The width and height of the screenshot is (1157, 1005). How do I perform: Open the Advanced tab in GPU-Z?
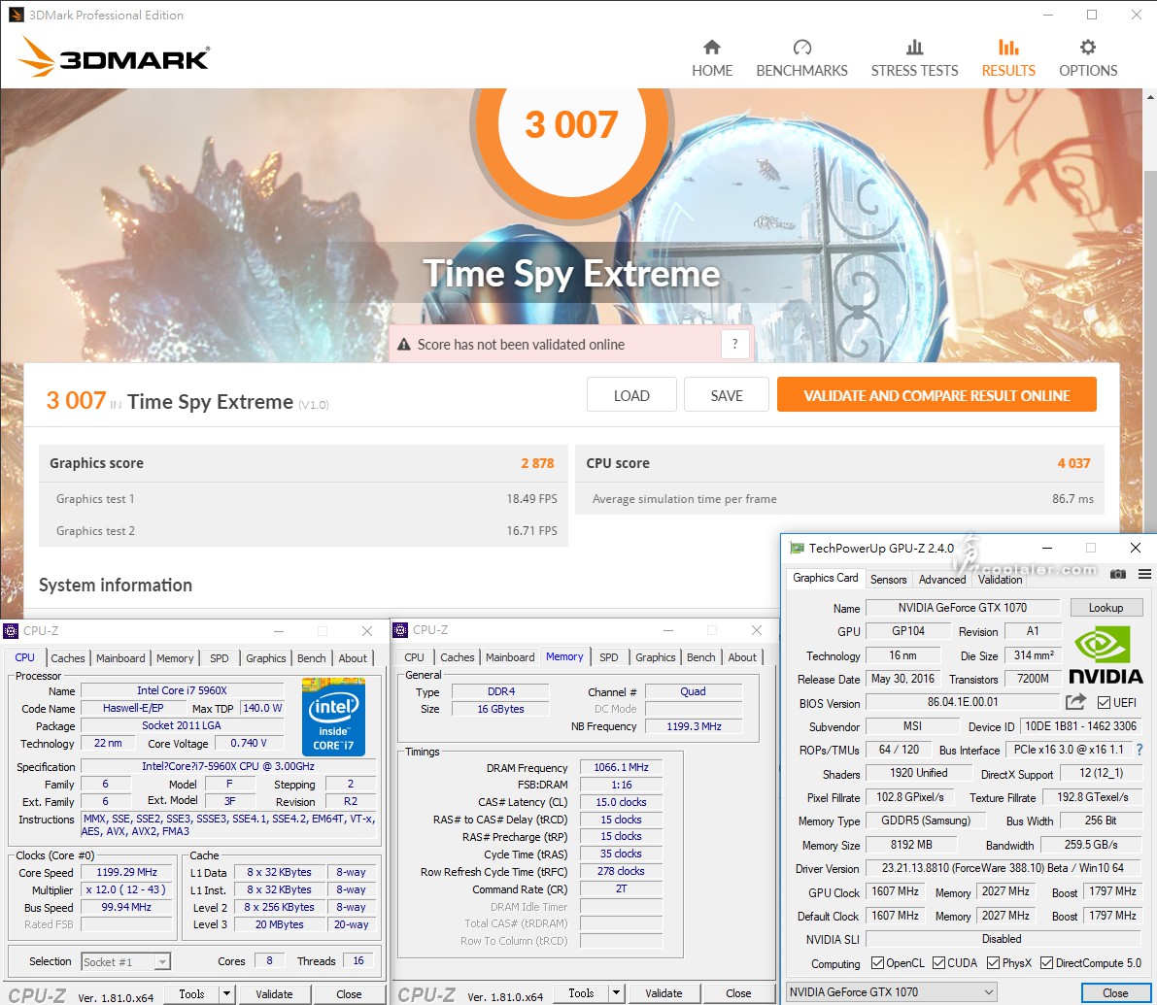(942, 579)
